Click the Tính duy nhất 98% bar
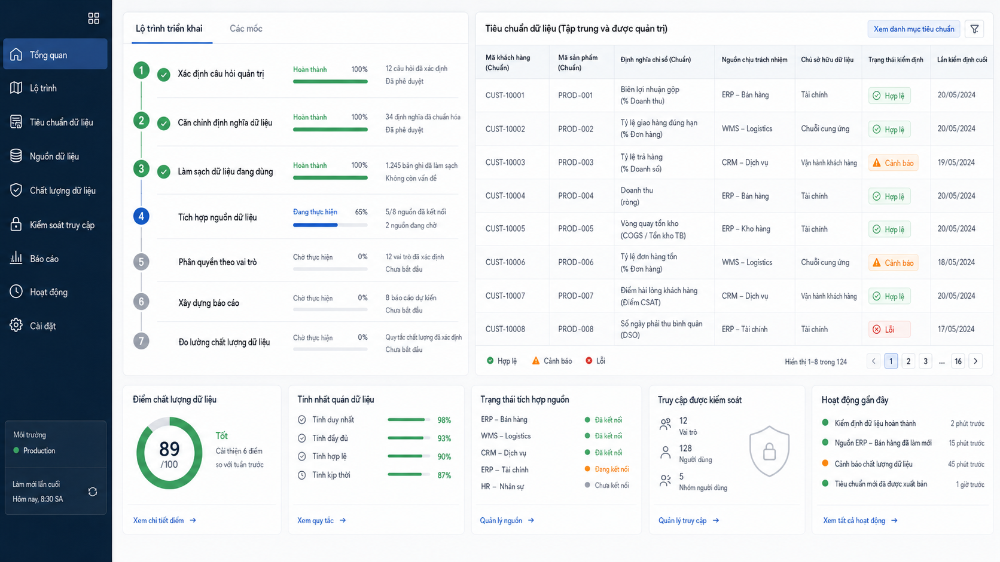 pos(409,420)
